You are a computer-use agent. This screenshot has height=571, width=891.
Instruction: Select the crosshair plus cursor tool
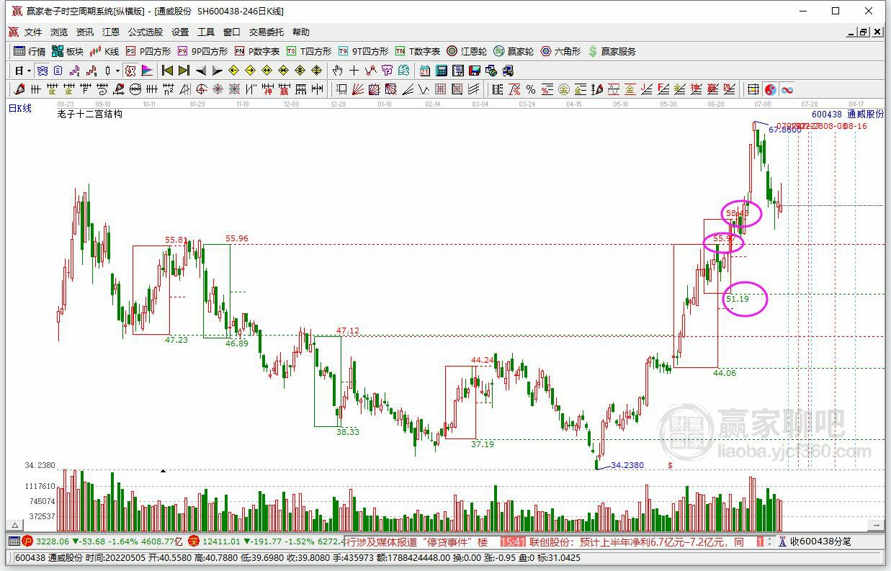coord(354,71)
